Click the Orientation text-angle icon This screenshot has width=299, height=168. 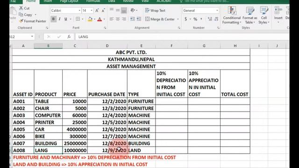point(133,10)
